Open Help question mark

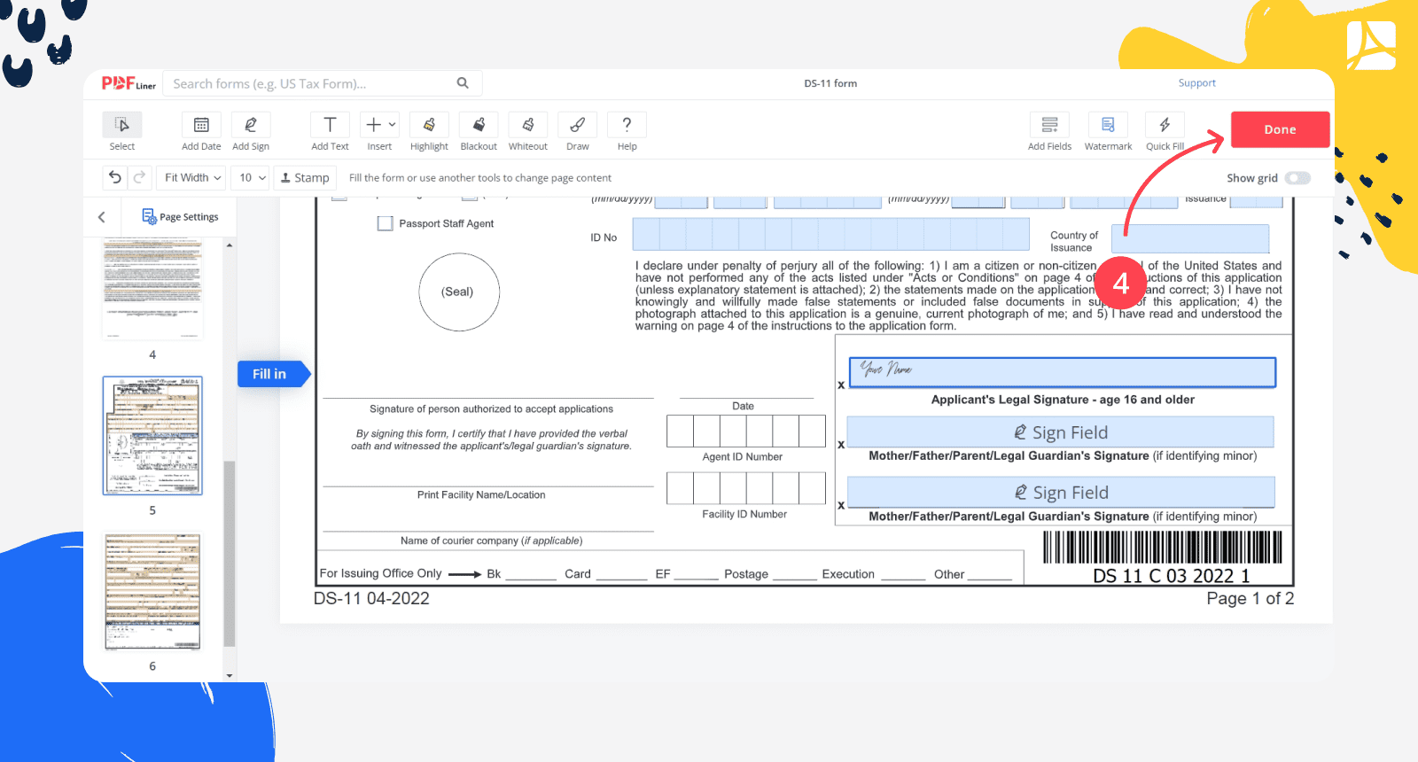click(x=627, y=125)
